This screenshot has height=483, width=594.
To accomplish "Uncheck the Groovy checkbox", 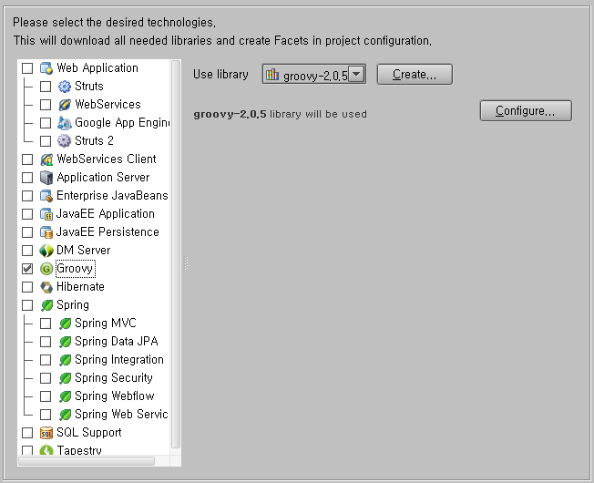I will 27,269.
